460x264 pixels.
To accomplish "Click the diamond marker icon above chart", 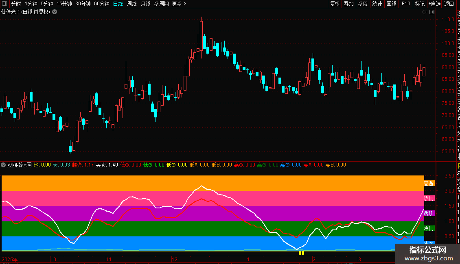I will tap(424, 12).
